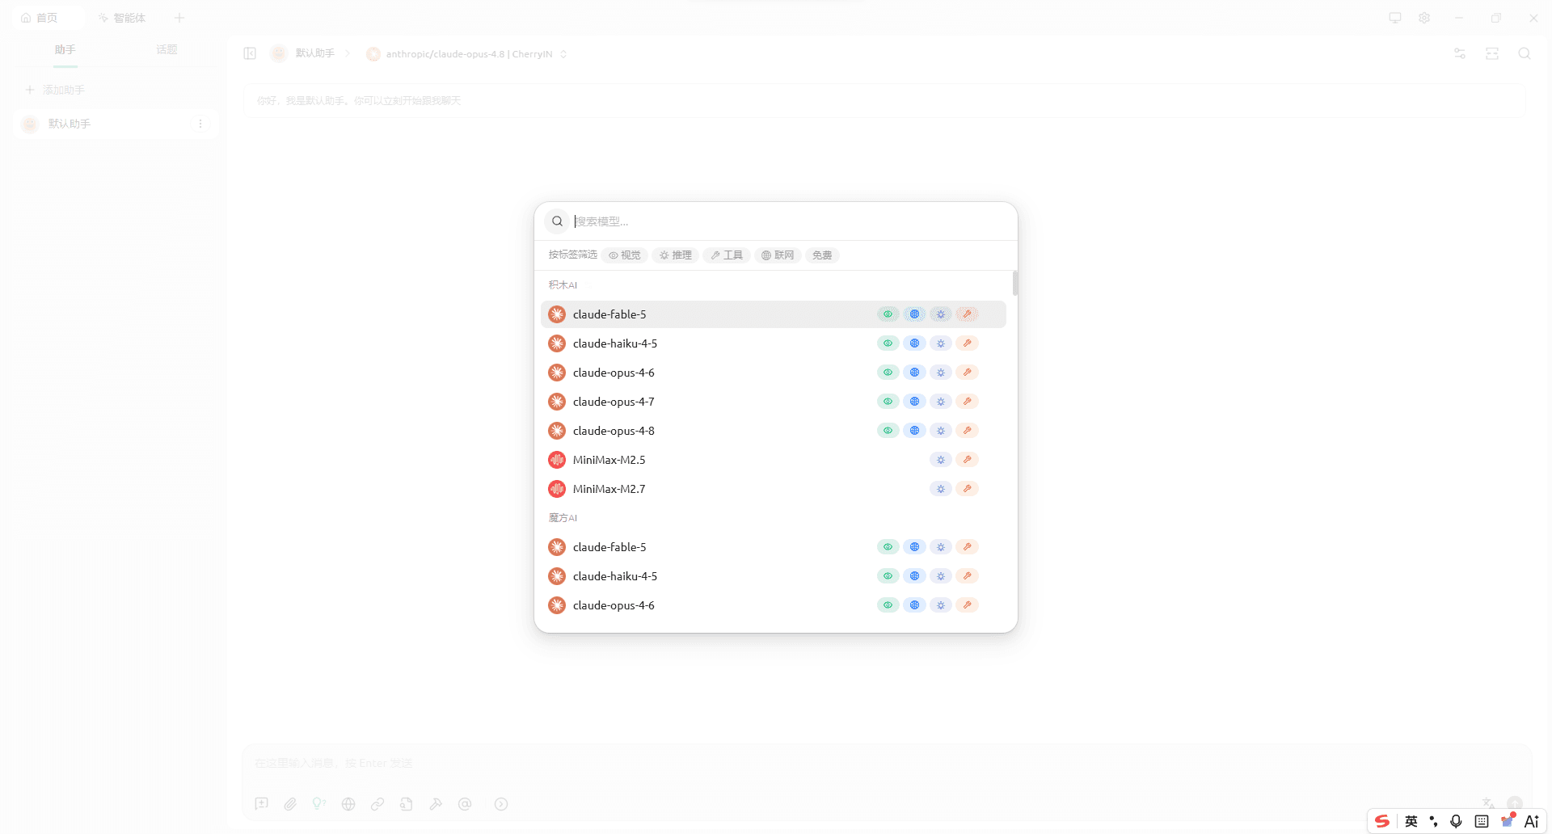Select claude-haiku-4-5 under 积木AI
Viewport: 1552px width, 834px height.
point(774,343)
